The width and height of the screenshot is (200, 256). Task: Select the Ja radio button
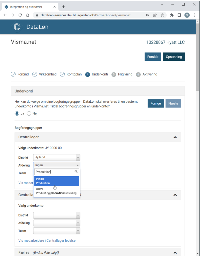[17, 113]
